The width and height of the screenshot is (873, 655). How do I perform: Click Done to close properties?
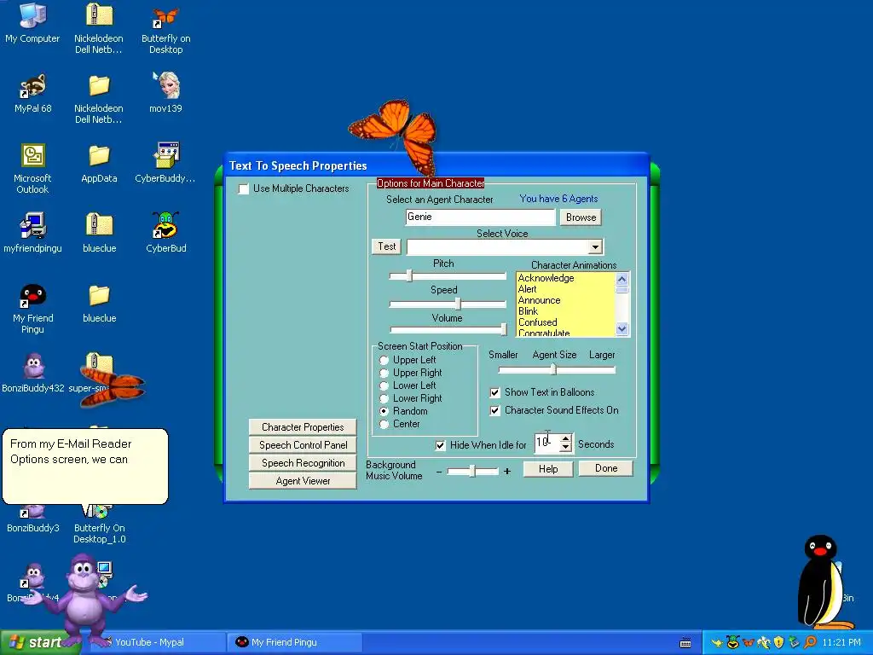click(x=606, y=468)
